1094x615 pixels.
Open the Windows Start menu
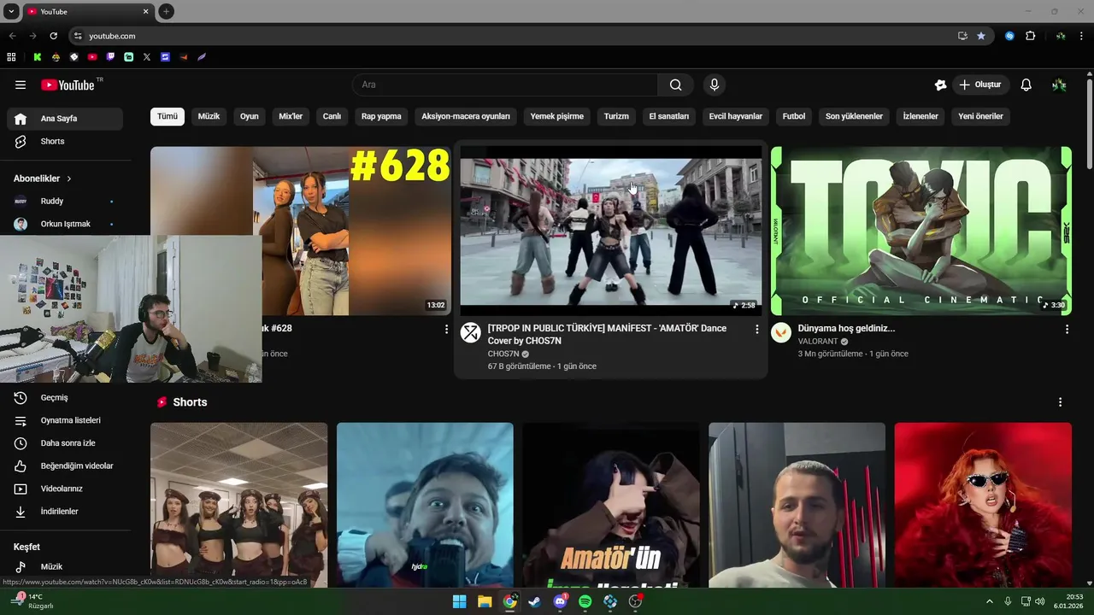(x=459, y=601)
